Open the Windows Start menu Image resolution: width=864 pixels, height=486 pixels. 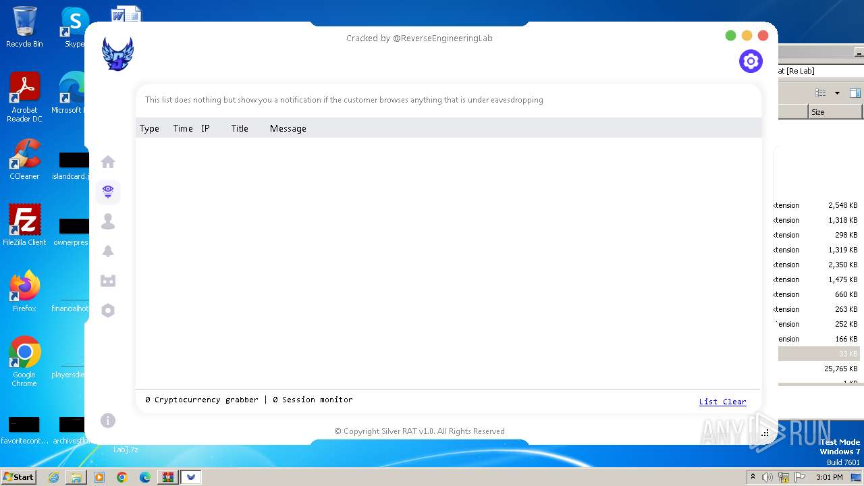pyautogui.click(x=18, y=477)
